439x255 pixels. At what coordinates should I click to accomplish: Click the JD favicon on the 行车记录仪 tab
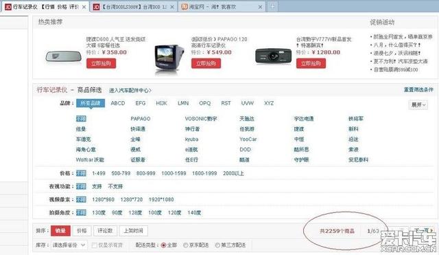(x=8, y=7)
